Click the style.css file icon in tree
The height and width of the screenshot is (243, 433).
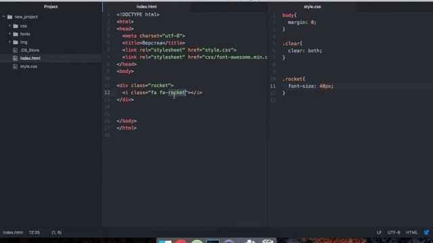[15, 66]
